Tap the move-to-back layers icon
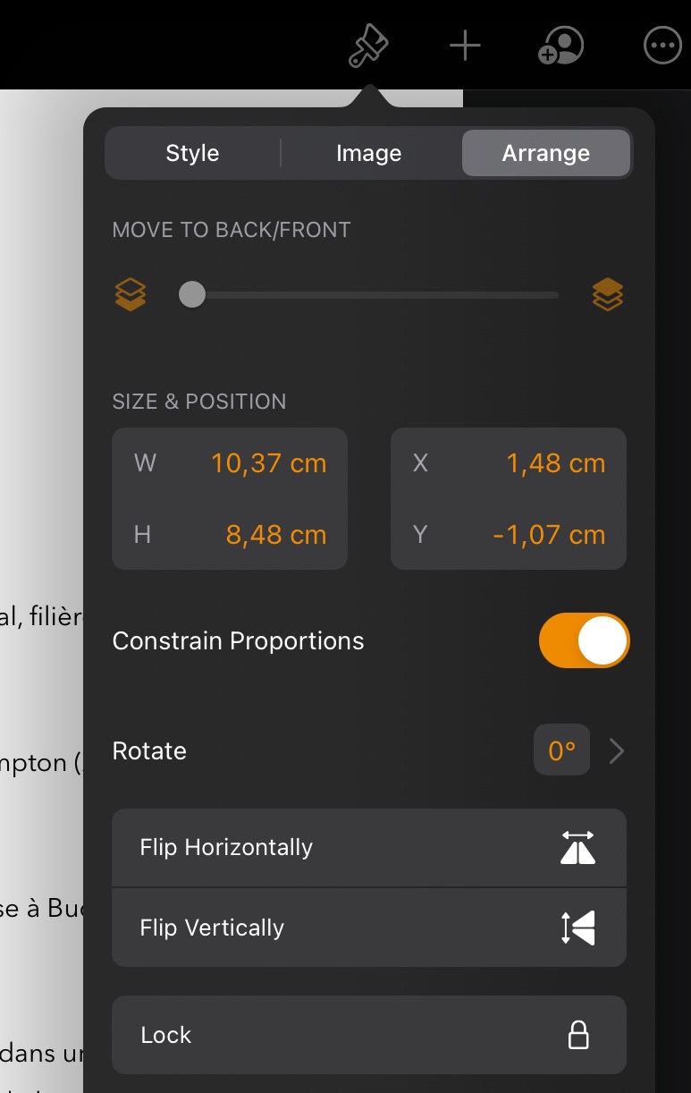Viewport: 691px width, 1093px height. 131,294
